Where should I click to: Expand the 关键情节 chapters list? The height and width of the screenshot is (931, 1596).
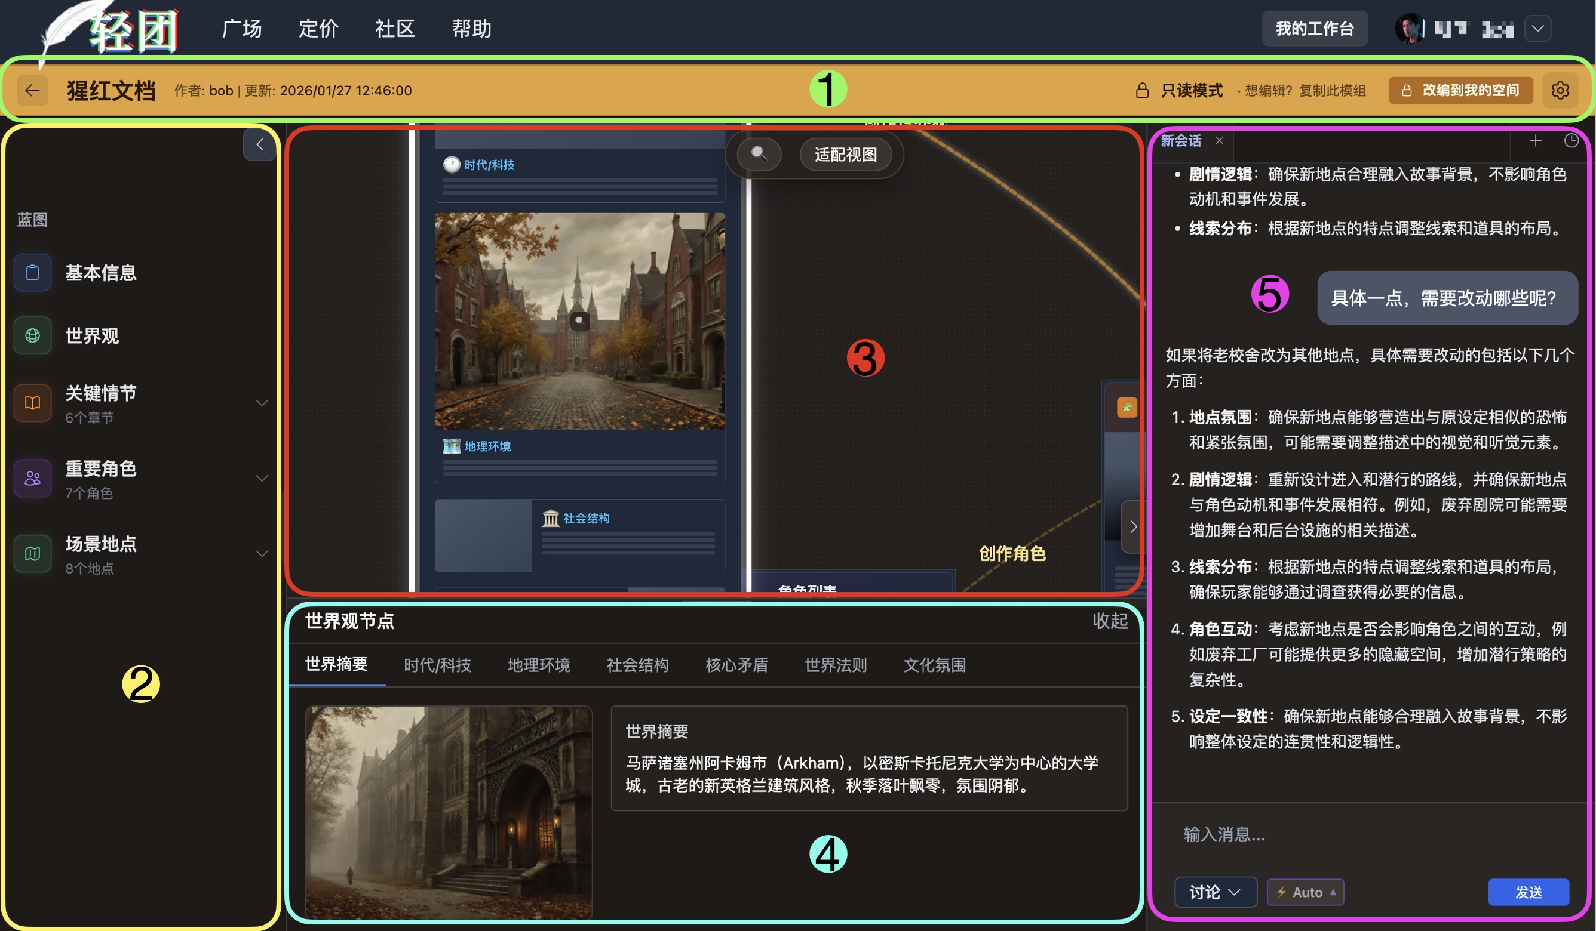tap(262, 403)
